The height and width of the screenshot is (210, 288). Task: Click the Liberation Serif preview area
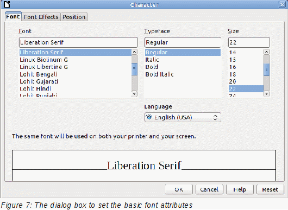(144, 166)
